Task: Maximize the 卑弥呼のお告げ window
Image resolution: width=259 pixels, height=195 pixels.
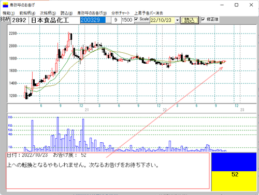Action: (236, 5)
